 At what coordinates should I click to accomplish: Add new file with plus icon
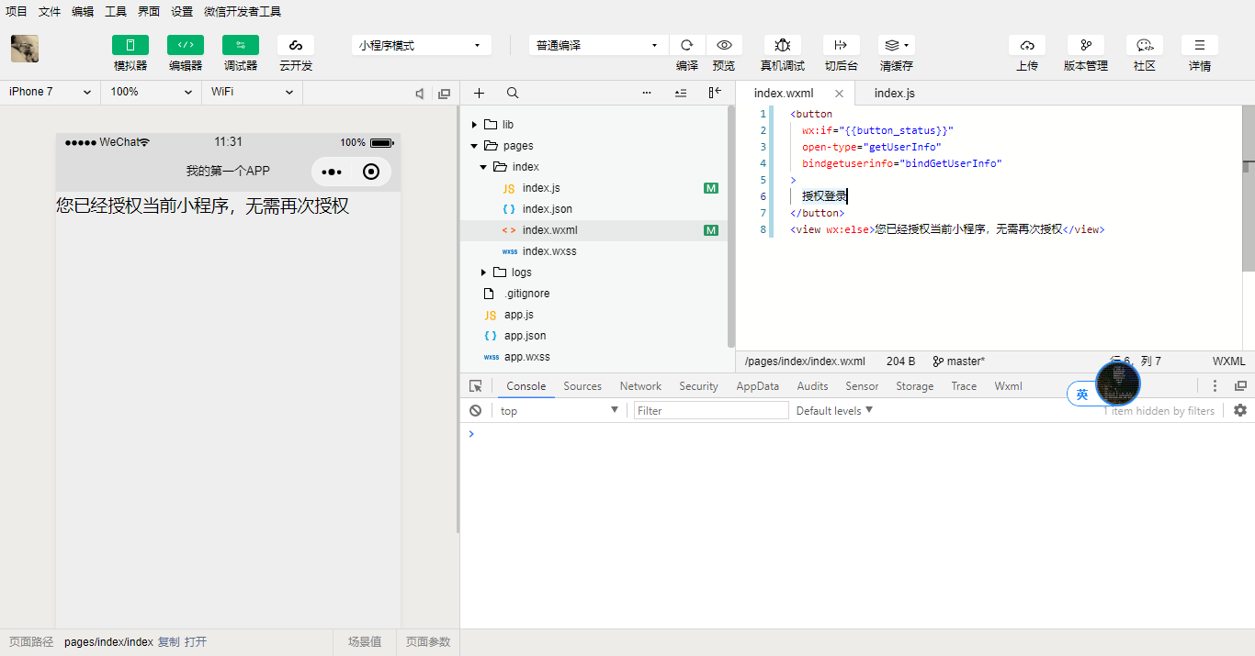point(479,93)
